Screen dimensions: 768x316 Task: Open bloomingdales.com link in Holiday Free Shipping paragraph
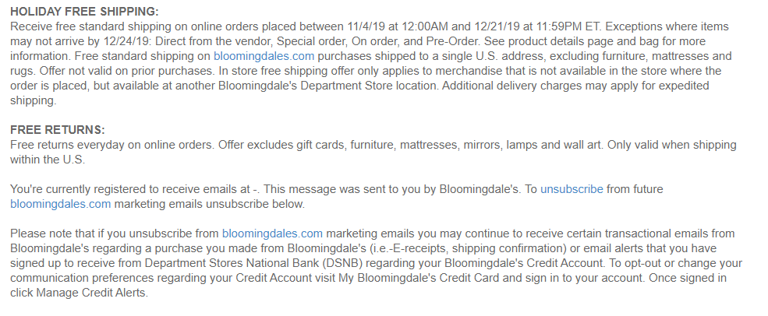pos(264,56)
